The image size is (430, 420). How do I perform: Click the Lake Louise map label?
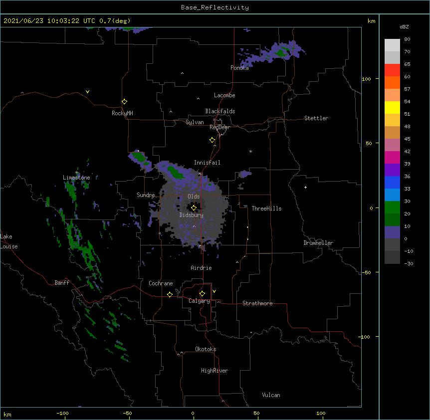click(x=9, y=241)
